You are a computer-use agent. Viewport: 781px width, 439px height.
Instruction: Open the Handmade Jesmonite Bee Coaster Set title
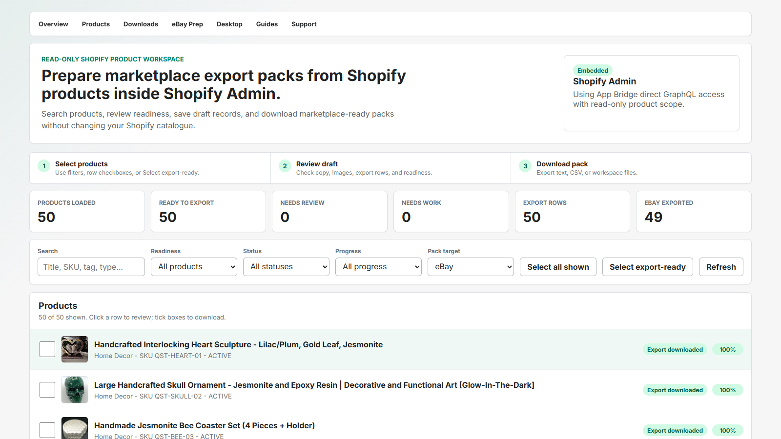click(x=205, y=425)
